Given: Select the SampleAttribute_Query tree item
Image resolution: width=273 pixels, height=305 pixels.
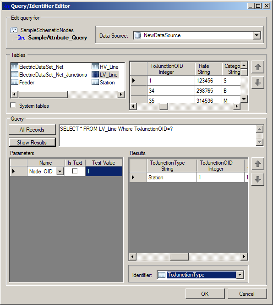Looking at the screenshot, I should click(x=58, y=38).
